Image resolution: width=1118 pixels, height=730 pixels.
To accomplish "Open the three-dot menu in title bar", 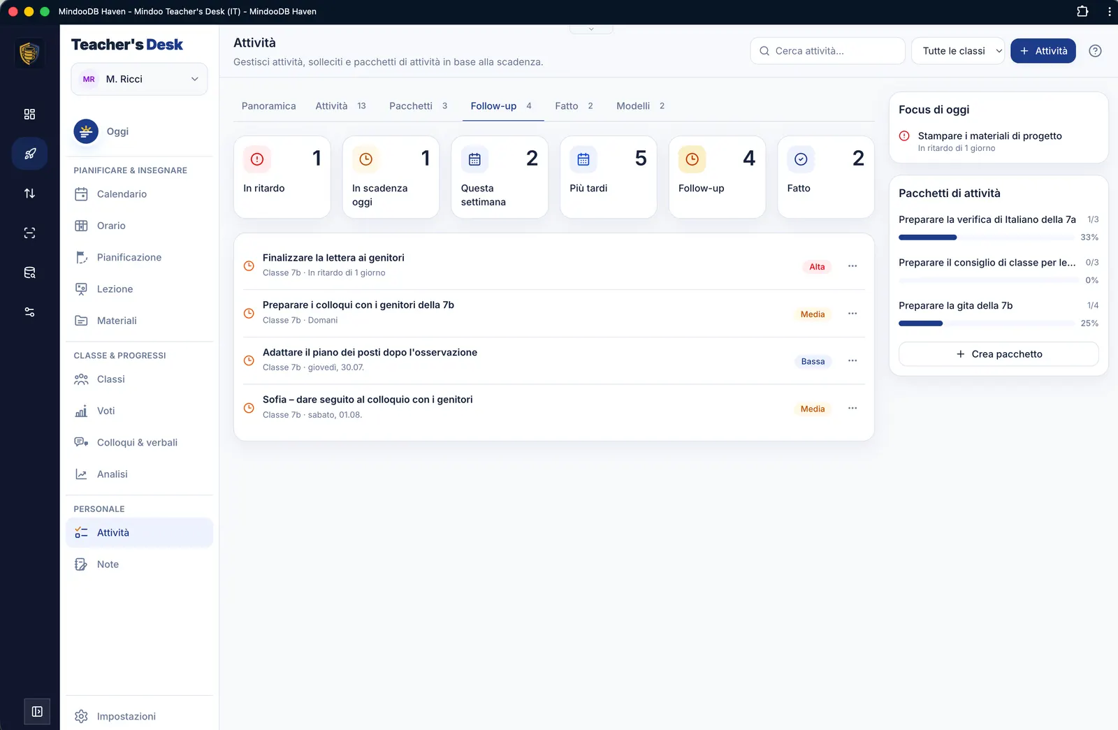I will tap(1109, 11).
